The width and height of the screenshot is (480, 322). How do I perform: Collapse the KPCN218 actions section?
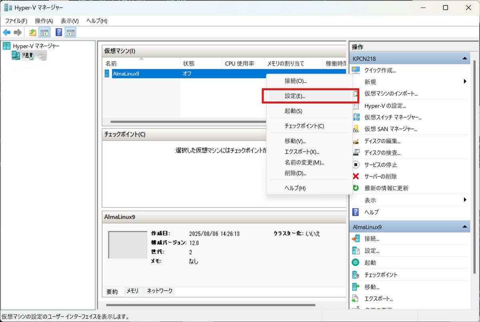tap(464, 59)
